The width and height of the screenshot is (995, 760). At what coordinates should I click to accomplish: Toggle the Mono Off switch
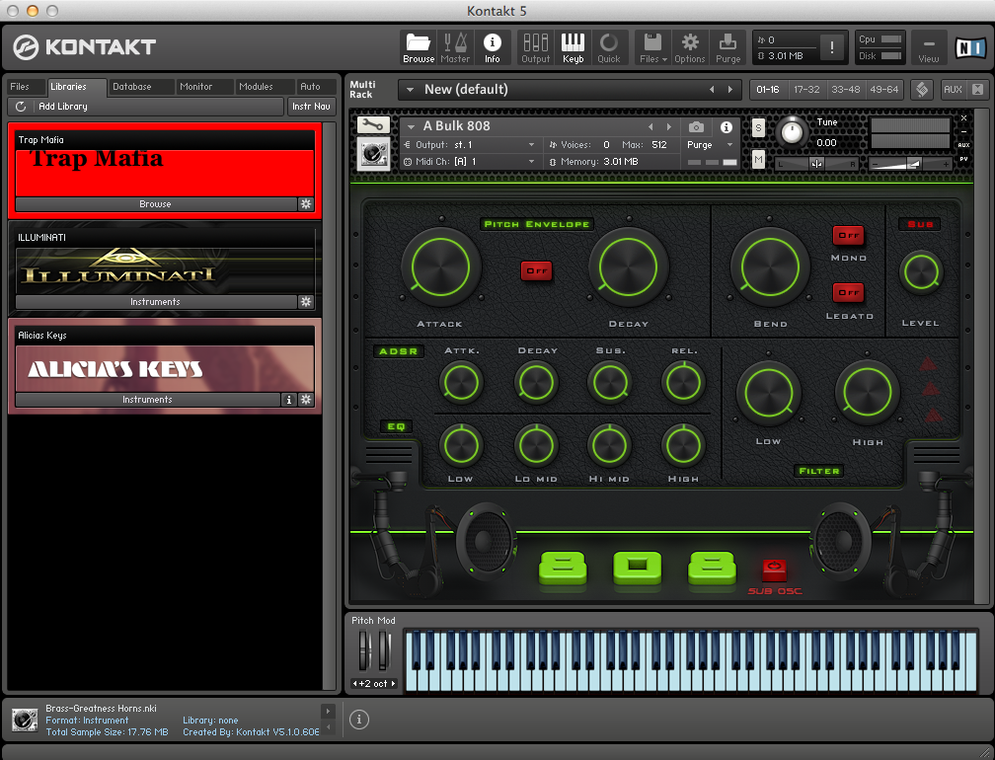click(849, 235)
